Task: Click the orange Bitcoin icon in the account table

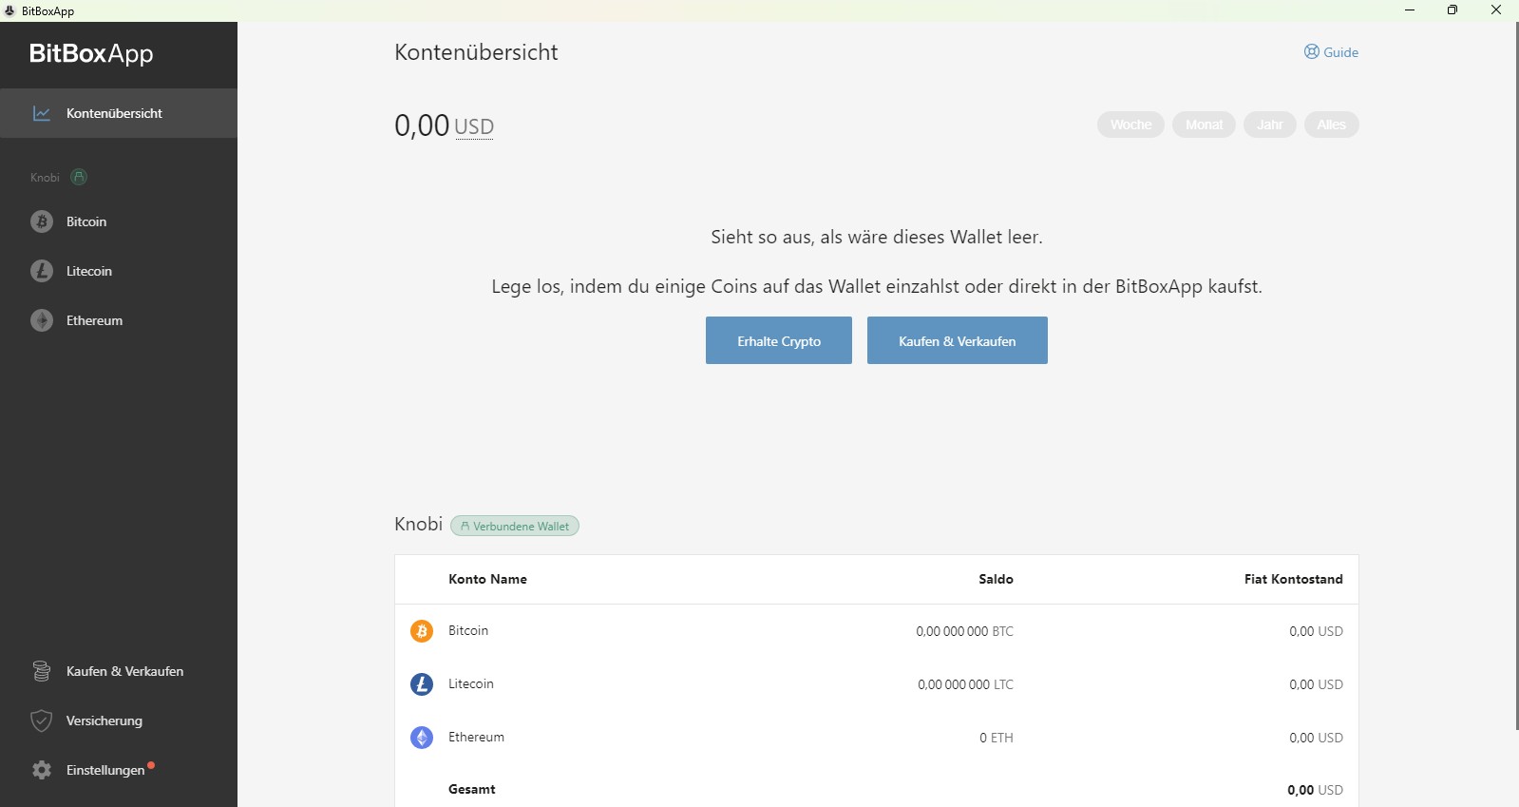Action: (422, 631)
